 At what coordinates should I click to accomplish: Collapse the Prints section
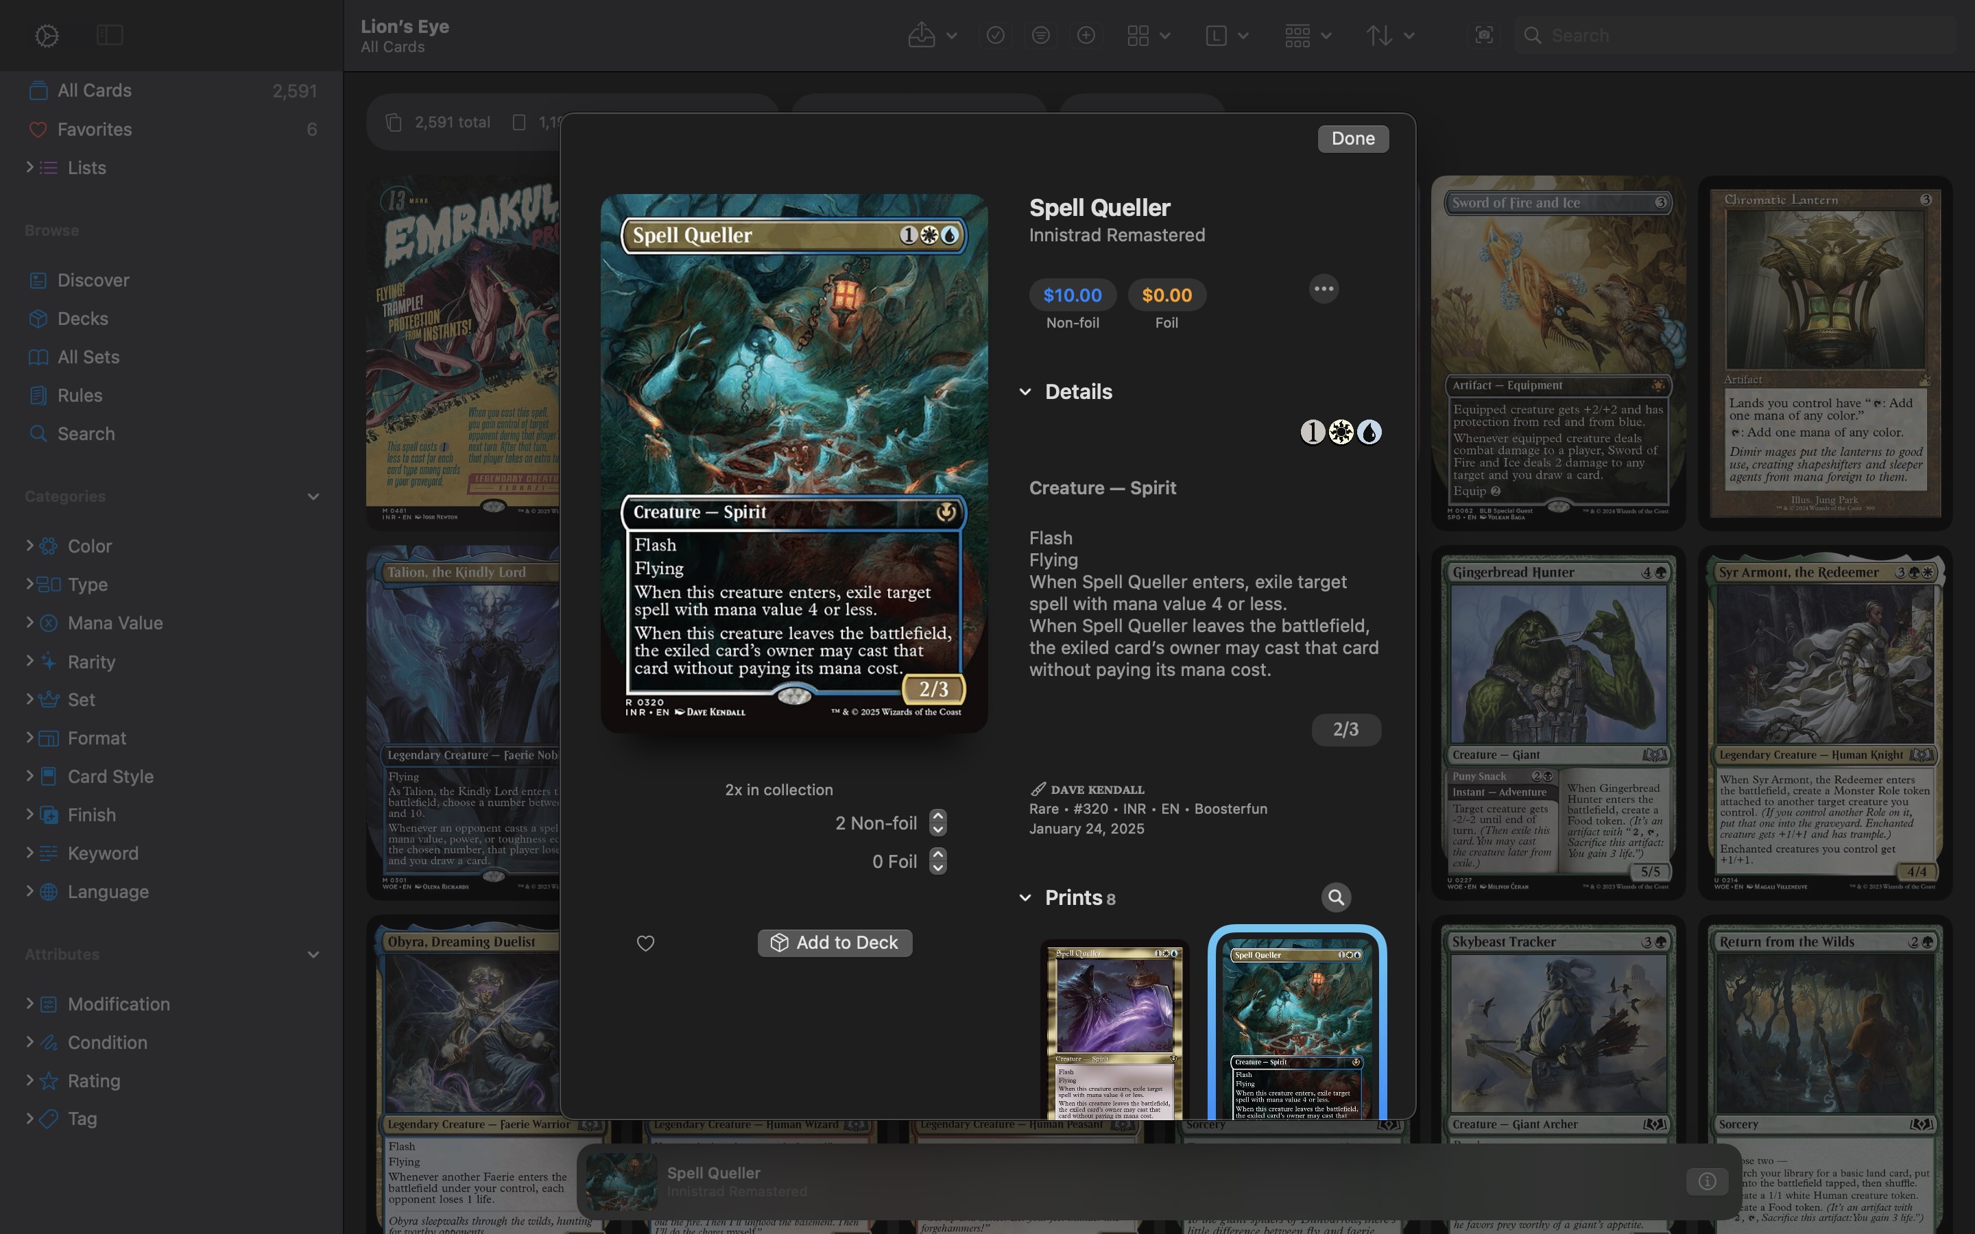[x=1025, y=898]
